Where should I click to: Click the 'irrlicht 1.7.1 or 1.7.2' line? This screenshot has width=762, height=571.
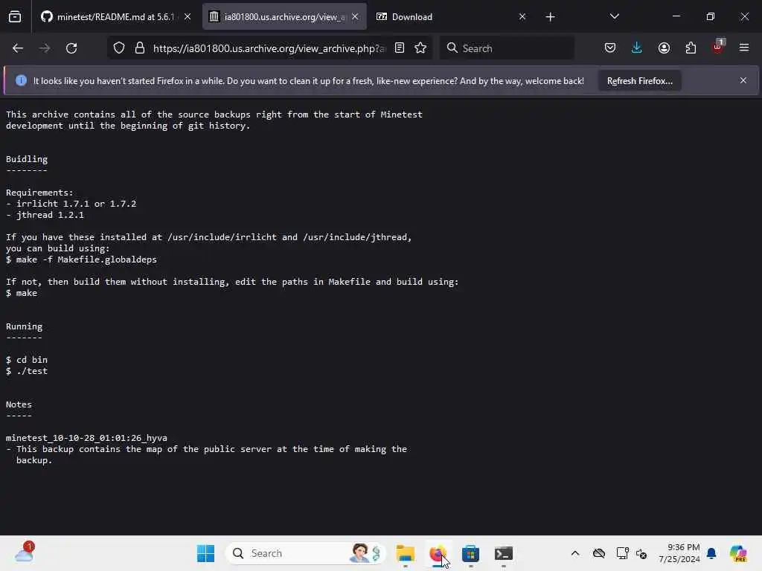click(x=71, y=204)
